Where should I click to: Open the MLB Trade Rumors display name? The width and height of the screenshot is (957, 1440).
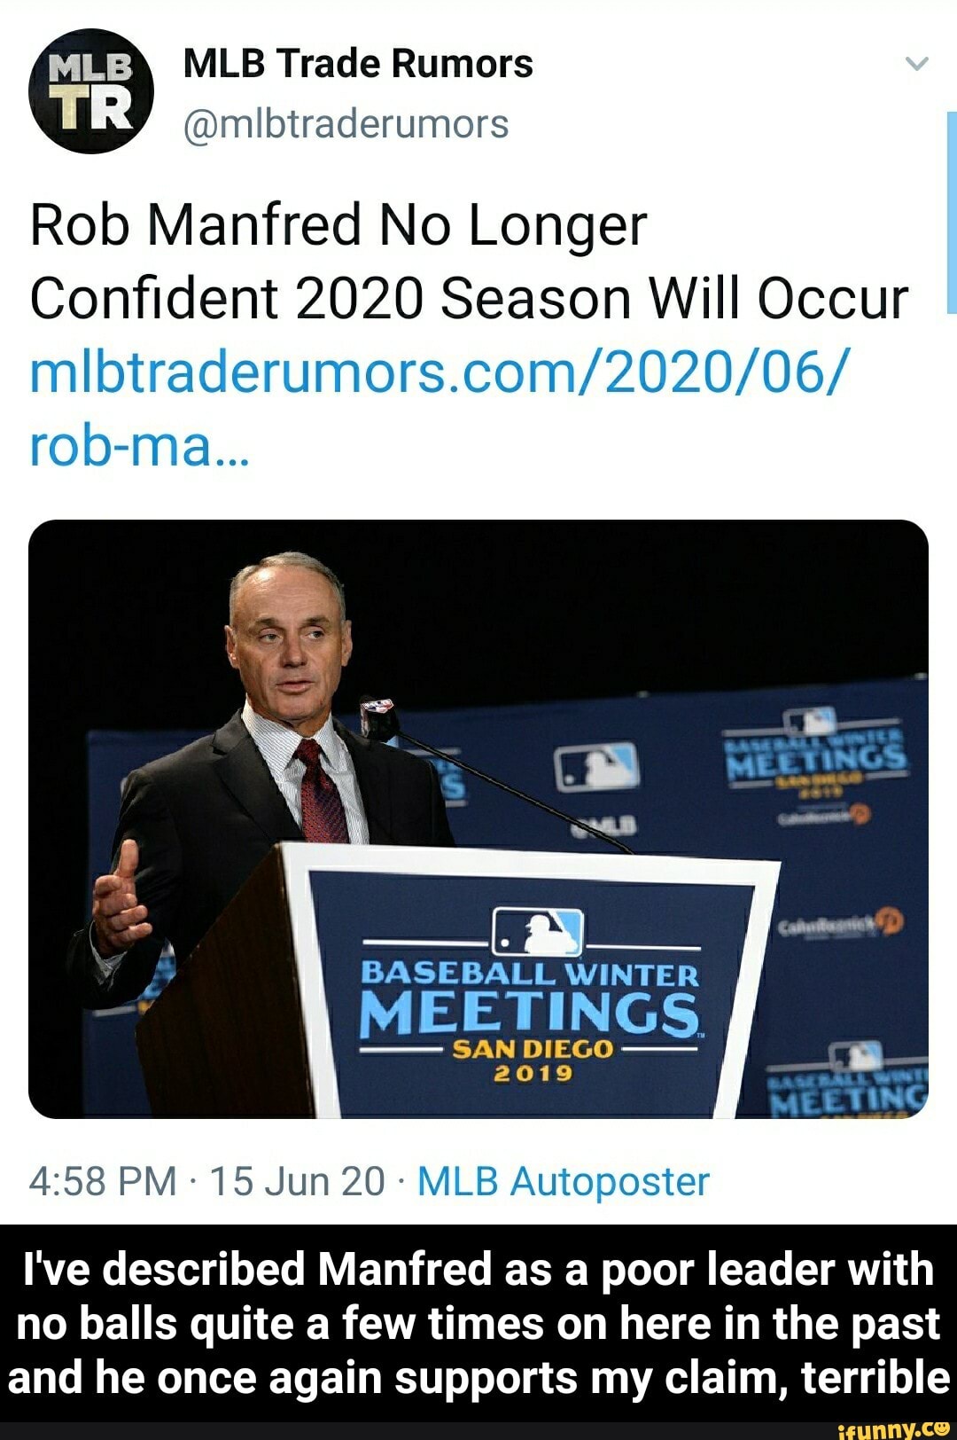pyautogui.click(x=358, y=64)
